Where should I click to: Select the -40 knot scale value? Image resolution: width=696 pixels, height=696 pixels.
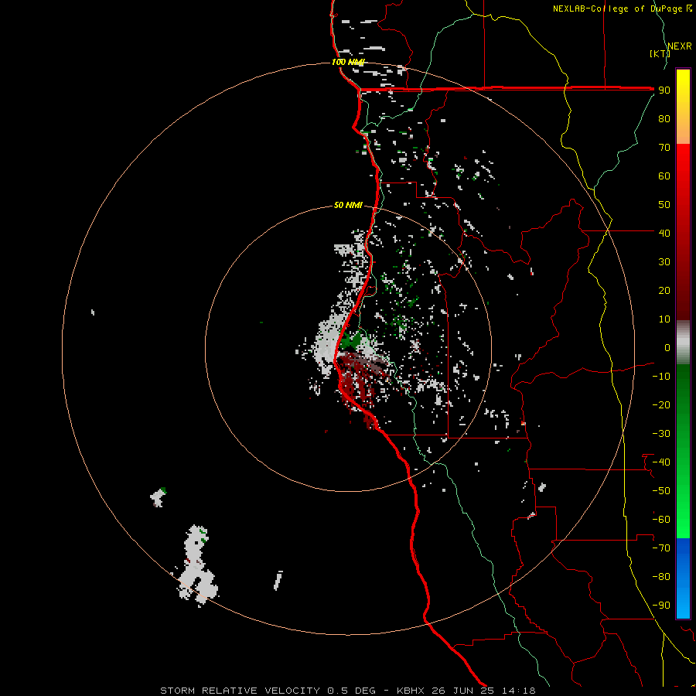[661, 462]
